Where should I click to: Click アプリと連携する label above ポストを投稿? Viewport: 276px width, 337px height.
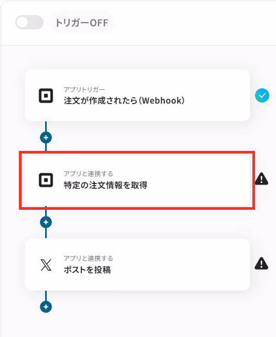coord(88,258)
